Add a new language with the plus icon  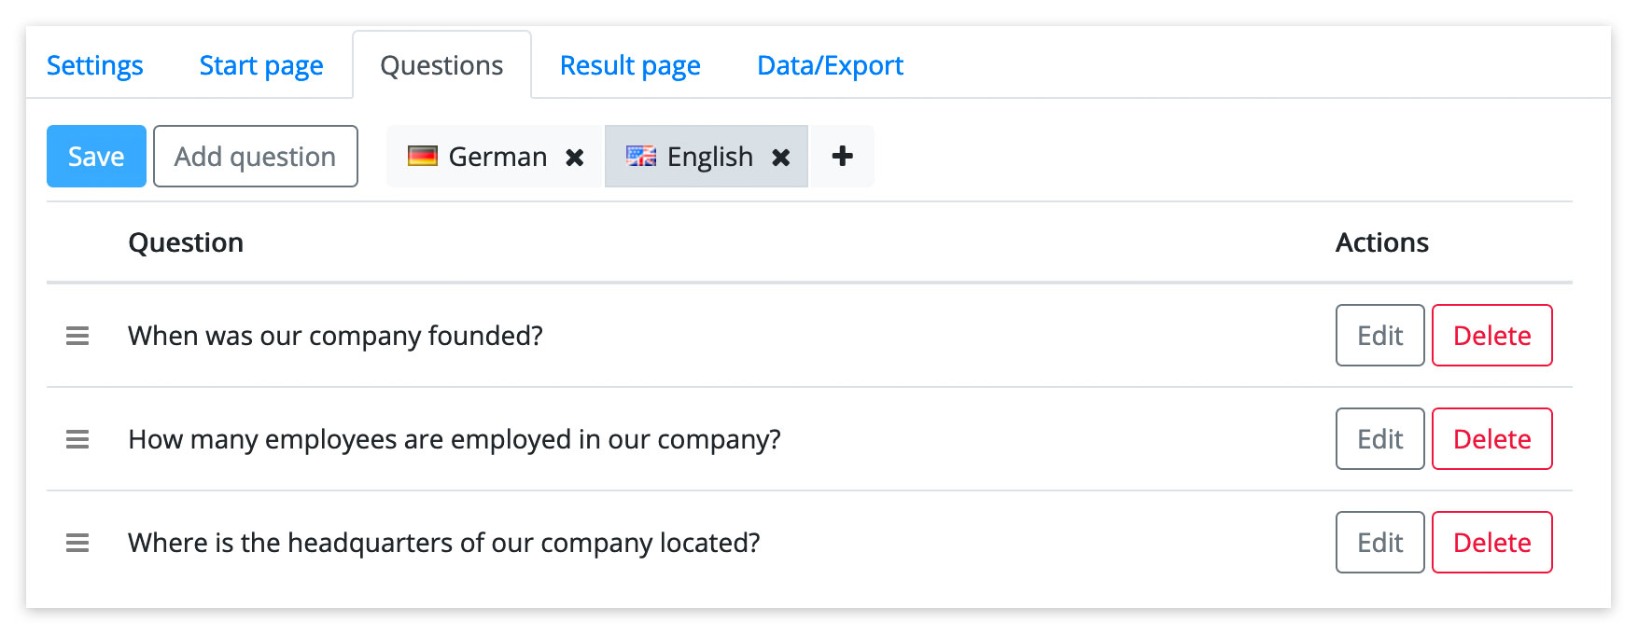tap(842, 157)
